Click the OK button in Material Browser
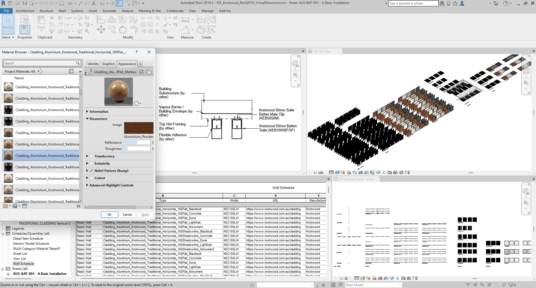The image size is (536, 288). click(109, 215)
